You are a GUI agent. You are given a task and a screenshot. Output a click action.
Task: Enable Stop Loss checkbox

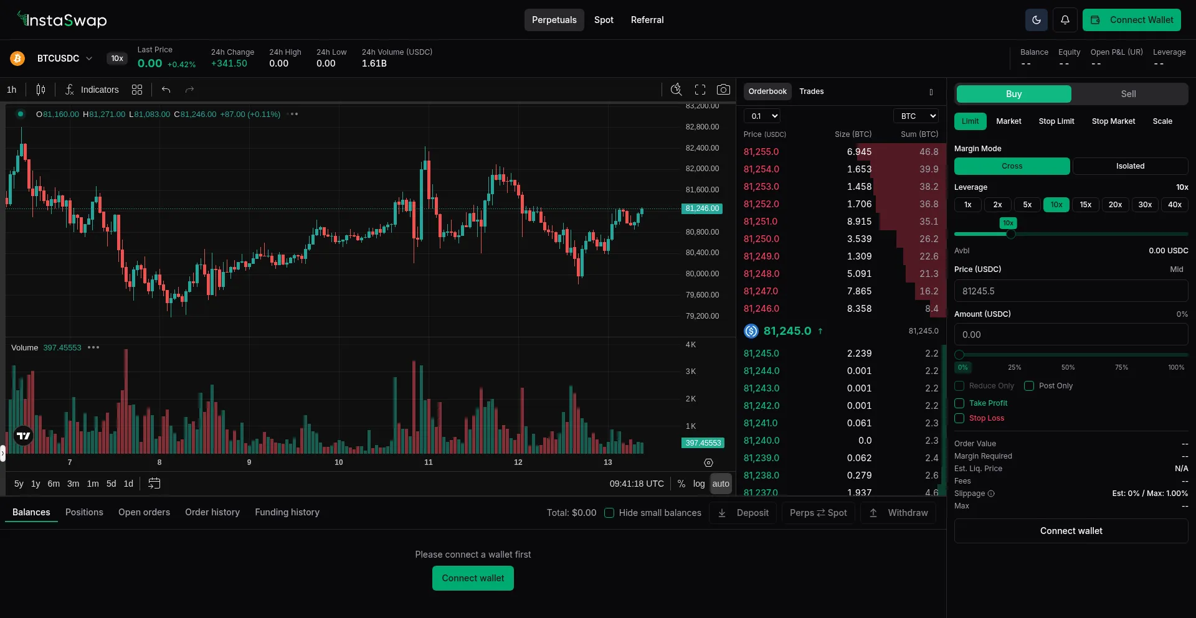pos(959,418)
